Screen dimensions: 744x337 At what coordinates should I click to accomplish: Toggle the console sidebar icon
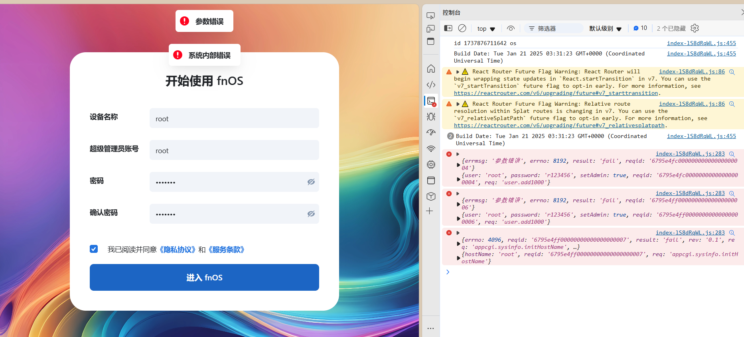(448, 28)
